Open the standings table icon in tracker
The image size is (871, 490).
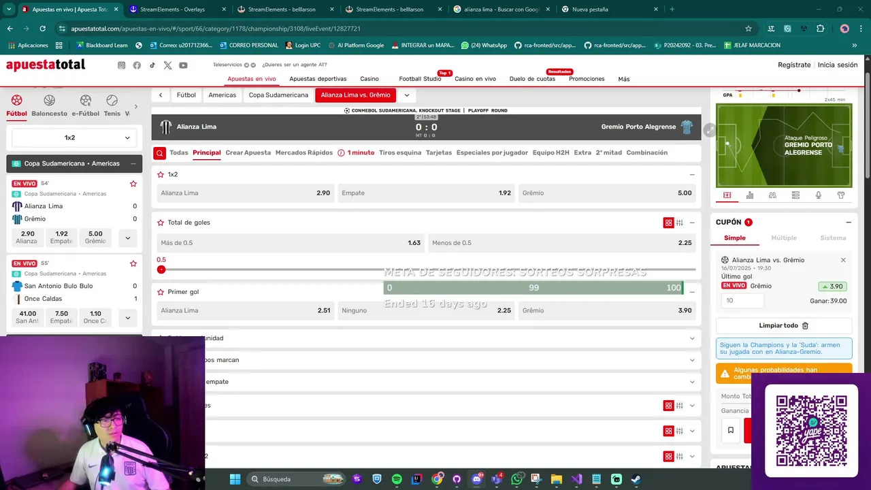tap(795, 195)
